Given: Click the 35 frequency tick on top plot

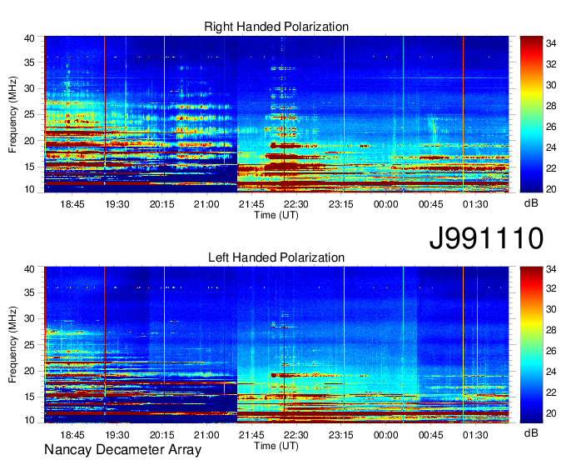Looking at the screenshot, I should [29, 62].
